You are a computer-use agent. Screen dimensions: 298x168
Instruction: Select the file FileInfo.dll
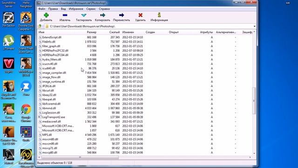[x=48, y=42]
